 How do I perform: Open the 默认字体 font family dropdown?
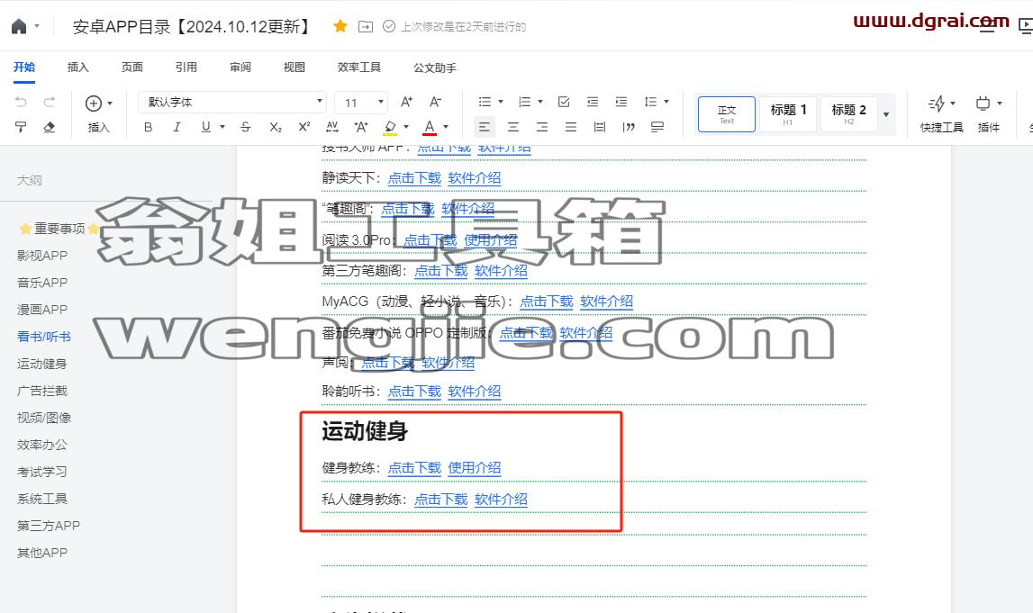(x=232, y=102)
